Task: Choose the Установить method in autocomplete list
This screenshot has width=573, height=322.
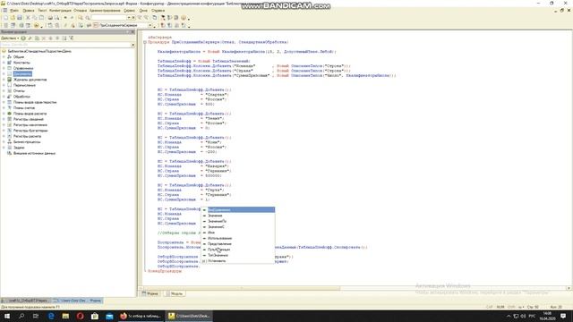Action: [238, 260]
